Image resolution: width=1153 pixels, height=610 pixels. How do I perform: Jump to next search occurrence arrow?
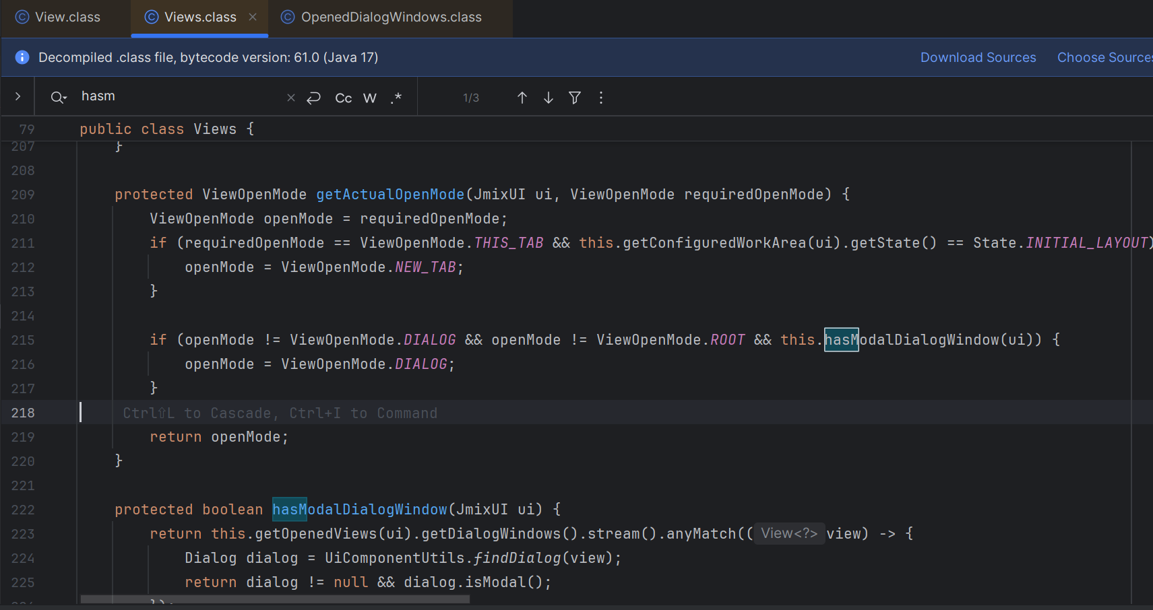tap(549, 98)
